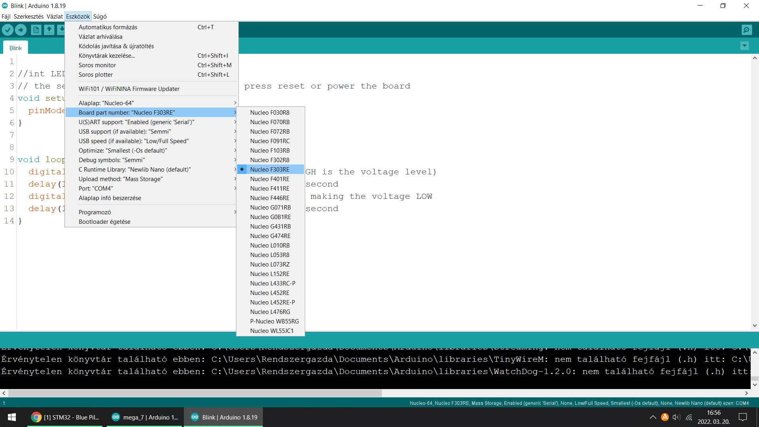Choose Nucleo F401RE board part number

point(270,179)
